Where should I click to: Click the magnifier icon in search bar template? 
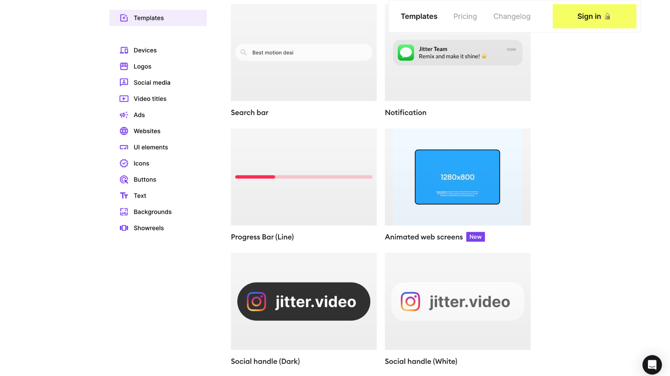[244, 53]
